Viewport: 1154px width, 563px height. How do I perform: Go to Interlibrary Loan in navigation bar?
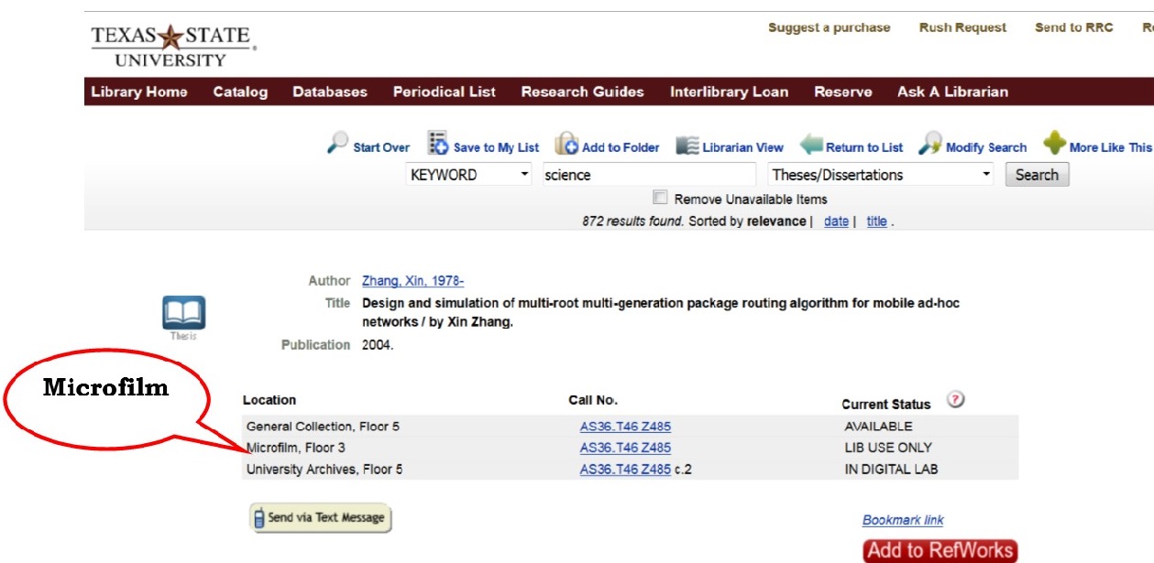[729, 92]
